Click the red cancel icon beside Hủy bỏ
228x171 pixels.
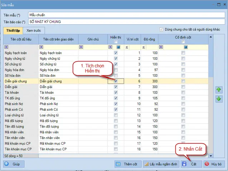point(207,164)
